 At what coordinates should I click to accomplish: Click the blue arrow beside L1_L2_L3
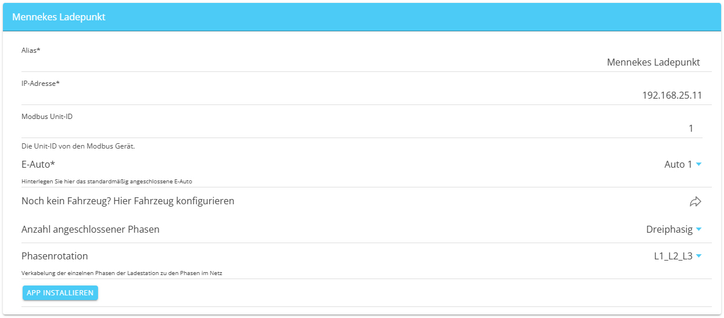(x=698, y=256)
